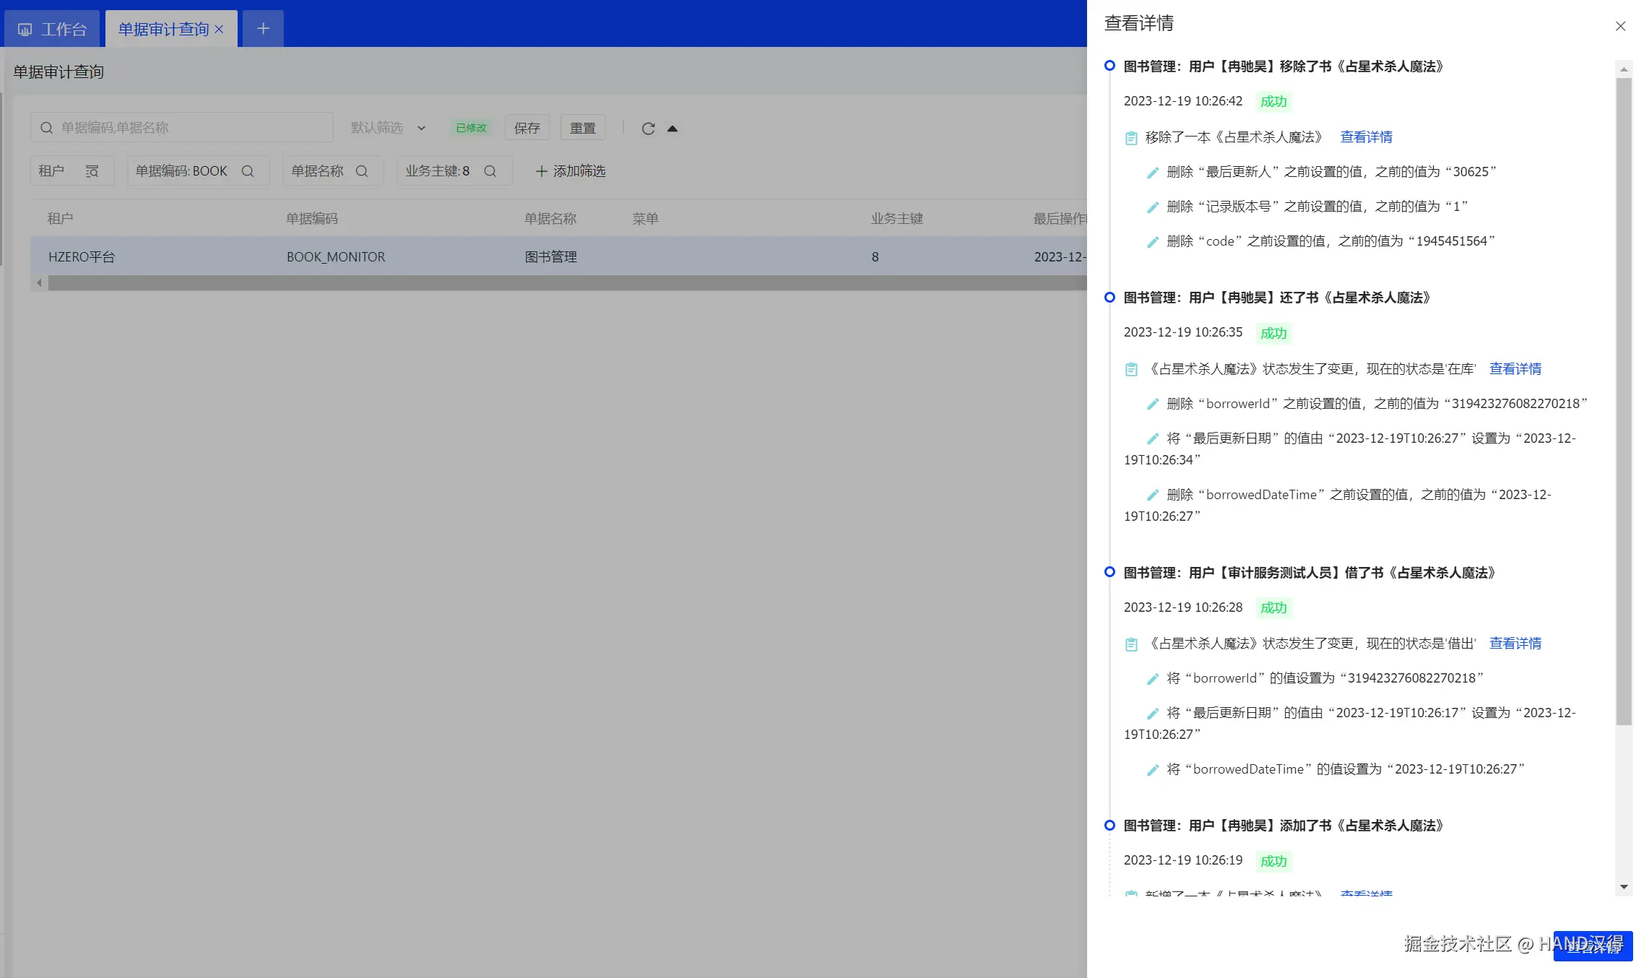The image size is (1649, 978).
Task: Select the 单据审计查询 tab
Action: [x=163, y=29]
